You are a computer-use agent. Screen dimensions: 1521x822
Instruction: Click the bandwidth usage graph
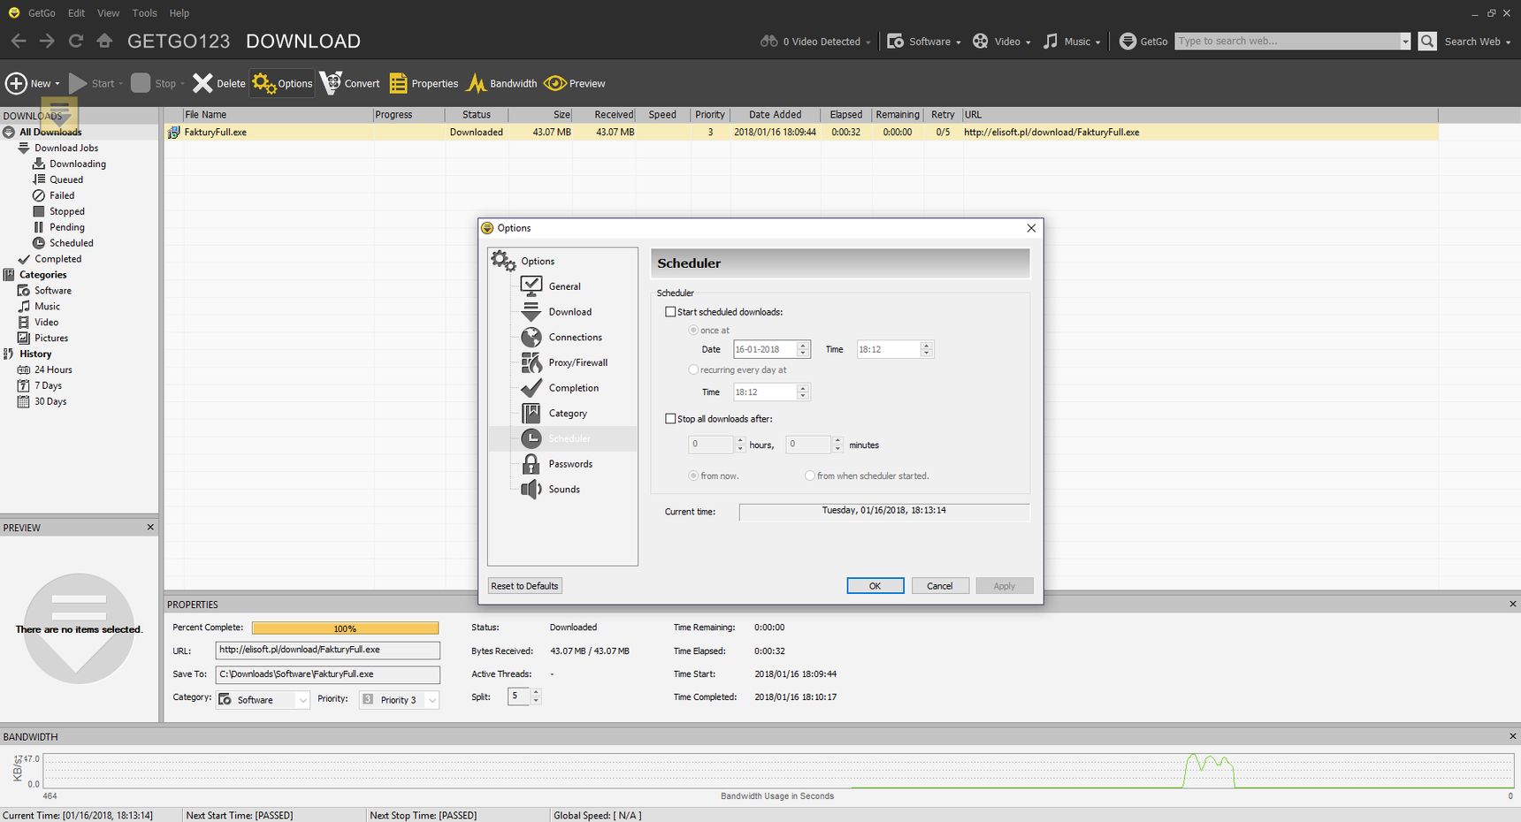[778, 770]
